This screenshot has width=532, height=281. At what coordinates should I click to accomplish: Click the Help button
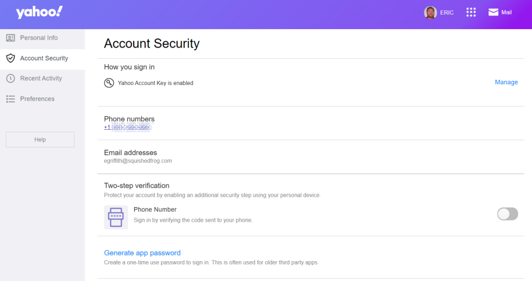click(40, 140)
